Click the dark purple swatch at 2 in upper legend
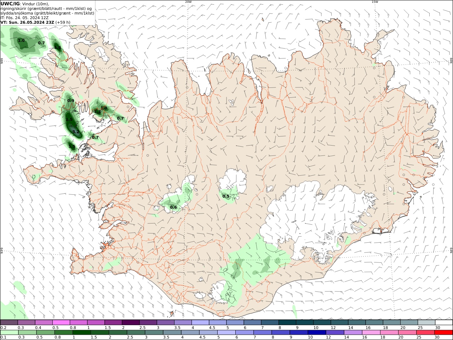 131,323
